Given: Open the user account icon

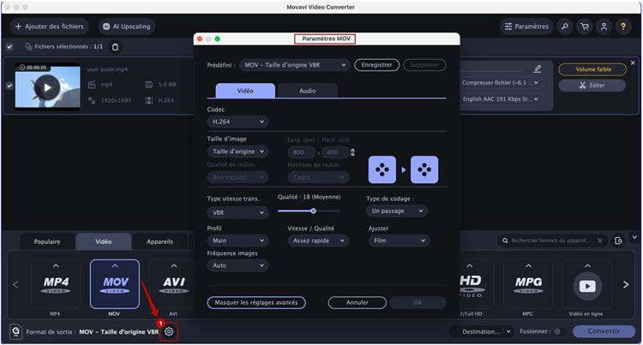Looking at the screenshot, I should [604, 27].
